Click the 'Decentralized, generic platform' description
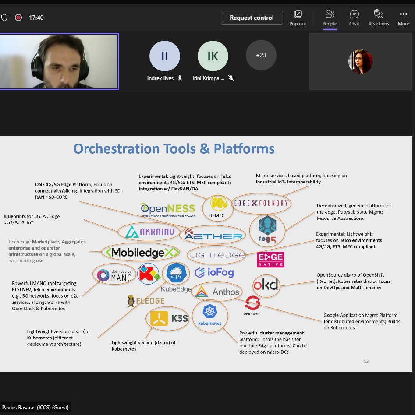The image size is (415, 415). (354, 212)
